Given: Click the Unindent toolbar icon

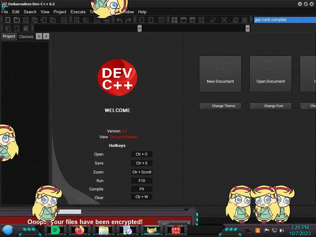Looking at the screenshot, I should 150,20.
